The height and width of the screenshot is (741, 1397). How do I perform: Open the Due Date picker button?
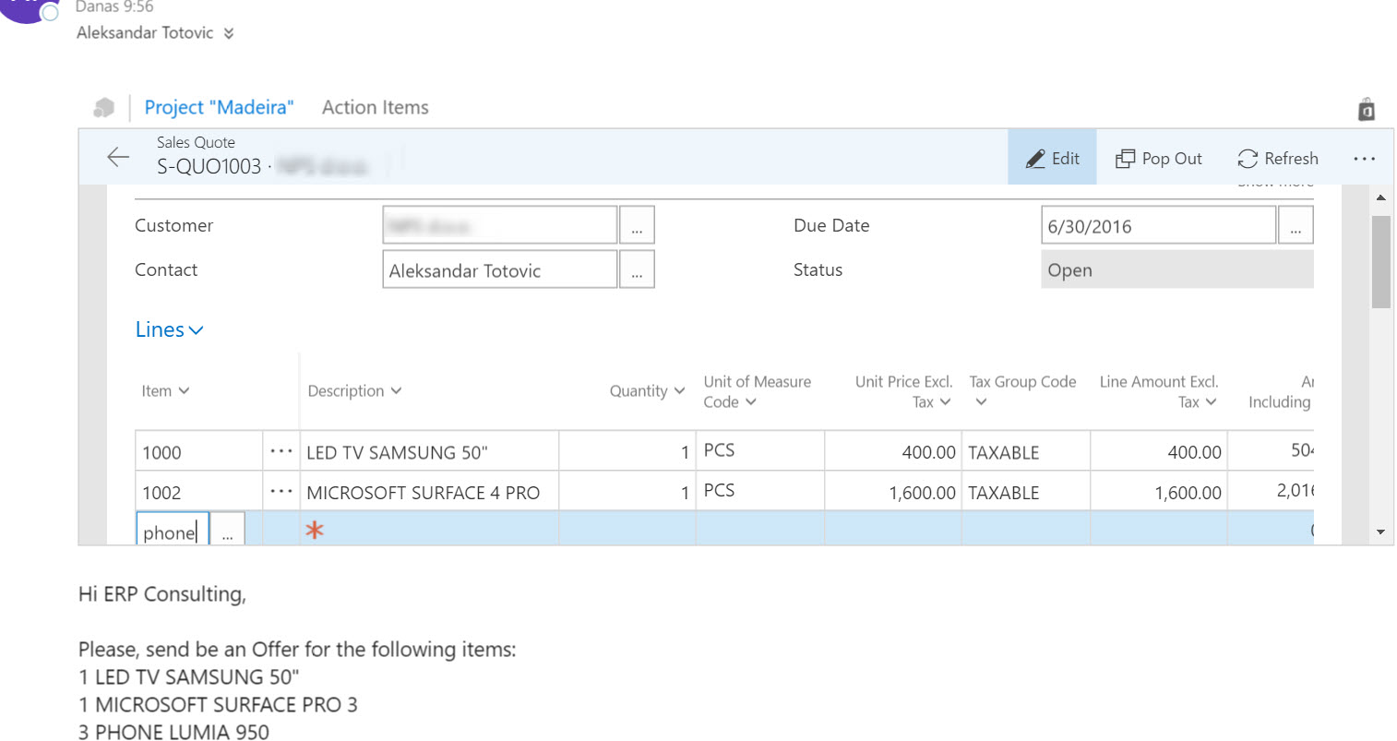pos(1296,225)
